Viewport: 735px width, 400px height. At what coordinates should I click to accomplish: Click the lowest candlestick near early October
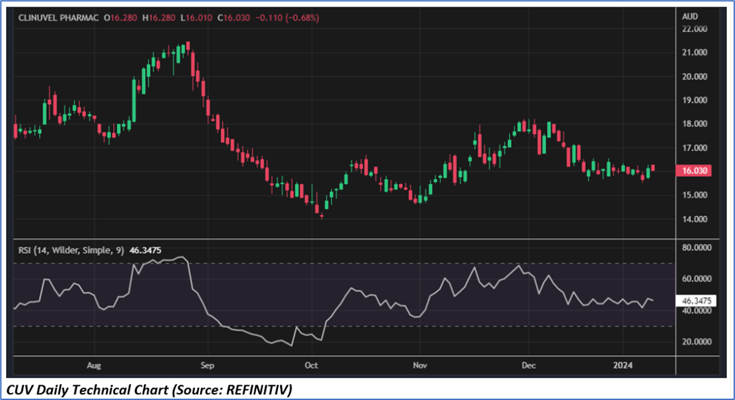[x=322, y=216]
